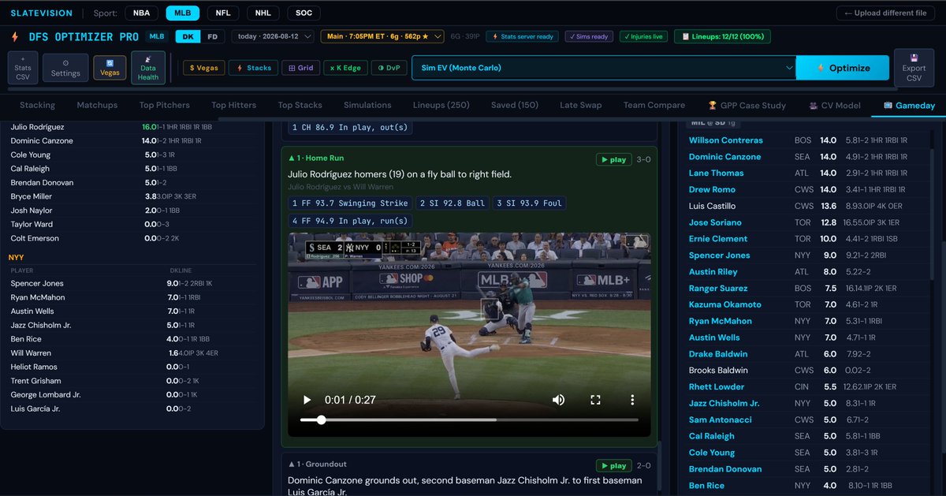Switch site to DK

tap(188, 36)
